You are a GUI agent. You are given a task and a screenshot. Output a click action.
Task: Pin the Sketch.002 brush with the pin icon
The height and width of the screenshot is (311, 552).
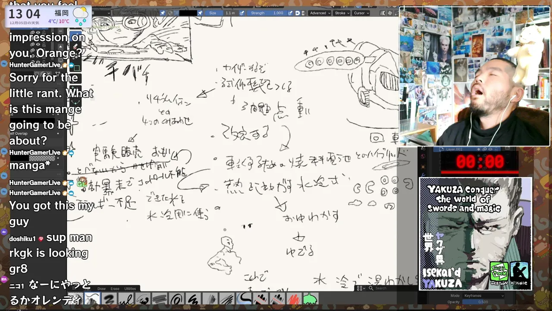click(163, 13)
